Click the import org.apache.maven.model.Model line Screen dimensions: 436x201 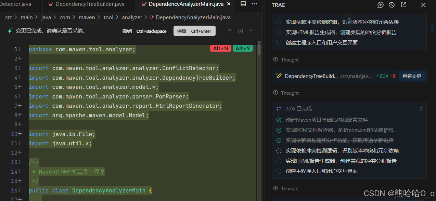(x=89, y=115)
